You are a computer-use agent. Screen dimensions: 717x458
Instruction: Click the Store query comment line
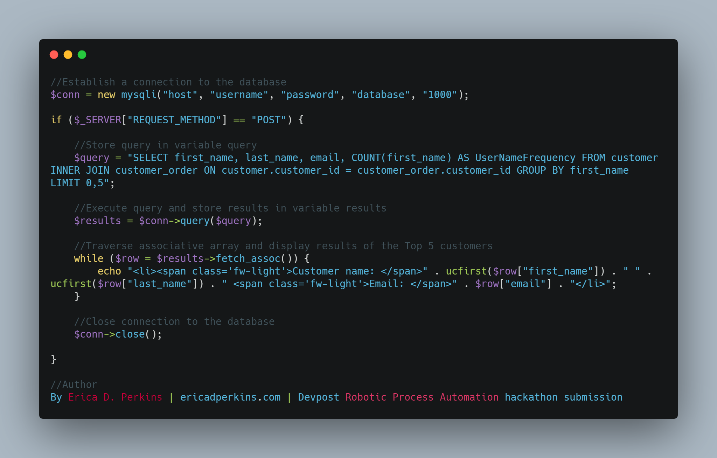point(165,145)
